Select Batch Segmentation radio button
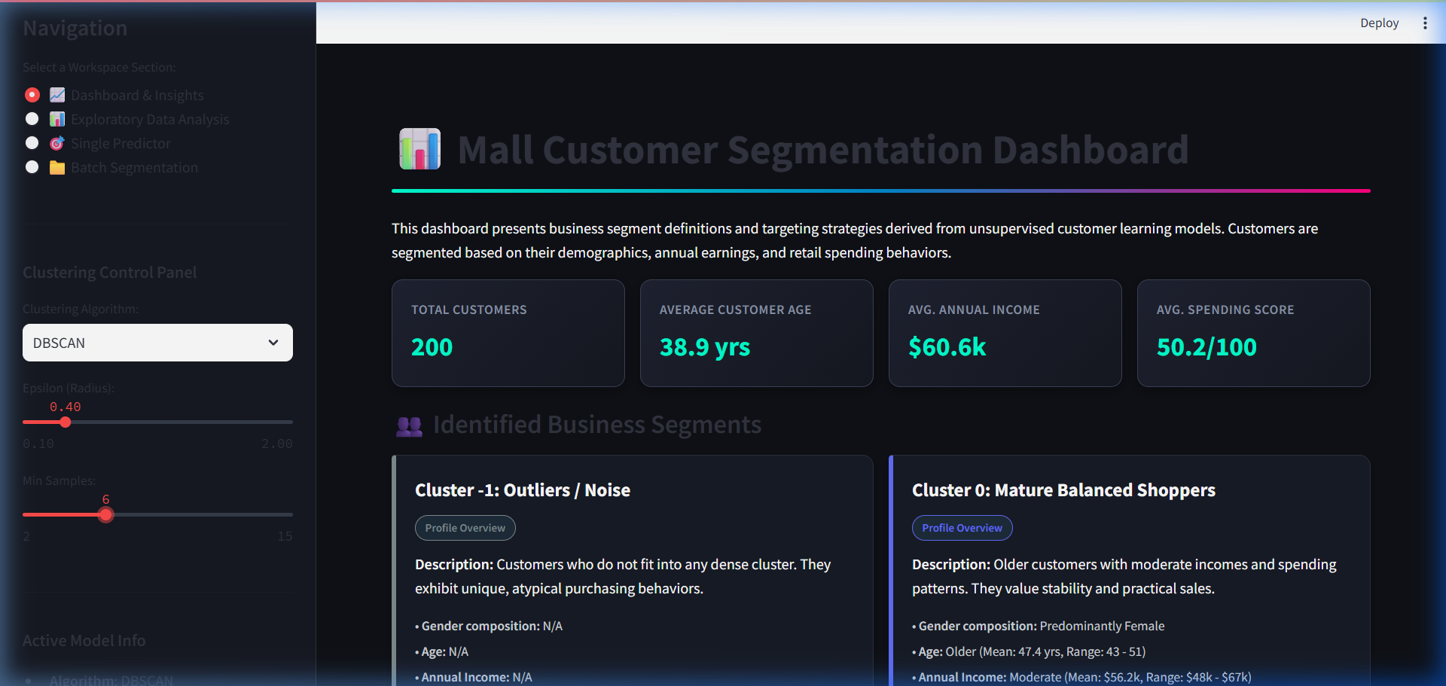This screenshot has height=686, width=1446. (32, 167)
